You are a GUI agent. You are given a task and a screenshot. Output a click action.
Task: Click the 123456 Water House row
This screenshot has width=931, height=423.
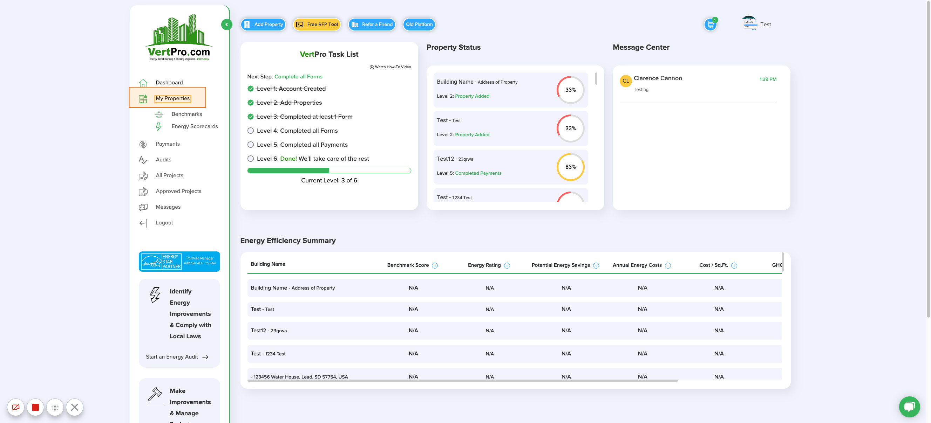point(514,375)
